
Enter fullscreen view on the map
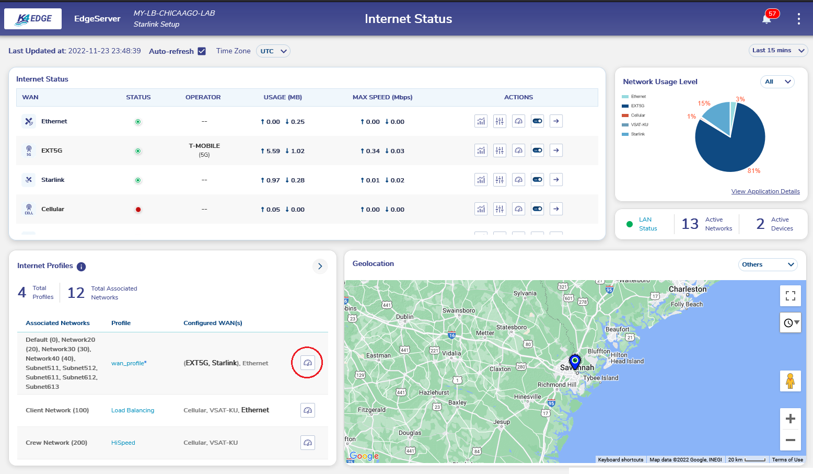(790, 296)
